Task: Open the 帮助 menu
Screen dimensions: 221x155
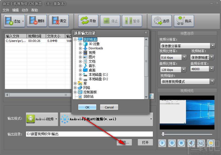Action: [34, 10]
